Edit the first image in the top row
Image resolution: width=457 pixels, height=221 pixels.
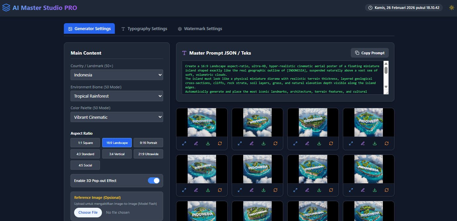point(196,143)
